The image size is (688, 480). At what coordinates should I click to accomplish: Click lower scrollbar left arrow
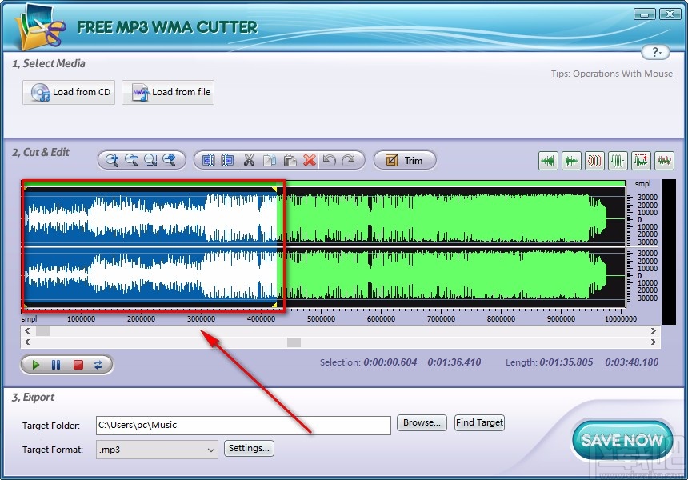[27, 342]
